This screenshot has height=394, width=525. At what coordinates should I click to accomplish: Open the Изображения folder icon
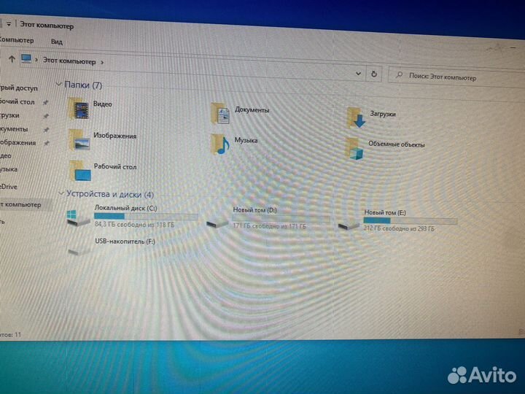(x=79, y=139)
